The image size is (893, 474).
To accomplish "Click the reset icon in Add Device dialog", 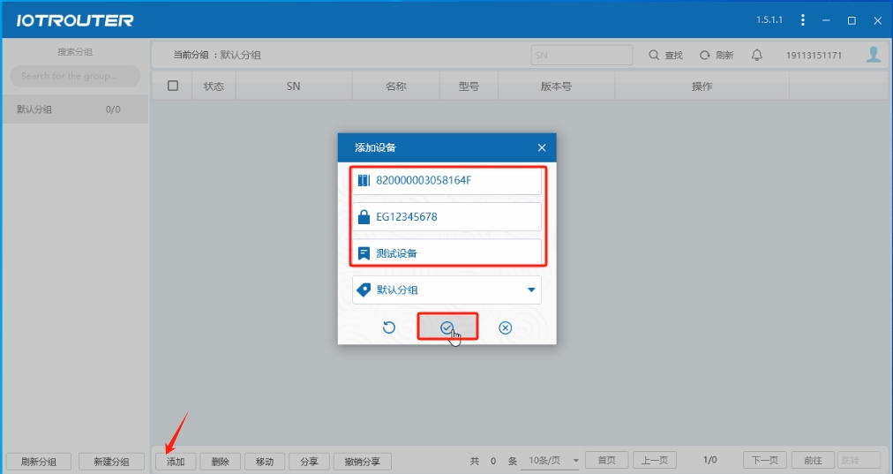I will pyautogui.click(x=389, y=327).
